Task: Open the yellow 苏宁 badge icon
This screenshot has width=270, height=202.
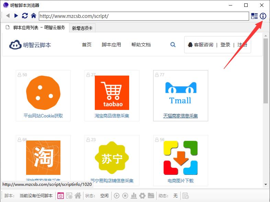Action: (112, 158)
